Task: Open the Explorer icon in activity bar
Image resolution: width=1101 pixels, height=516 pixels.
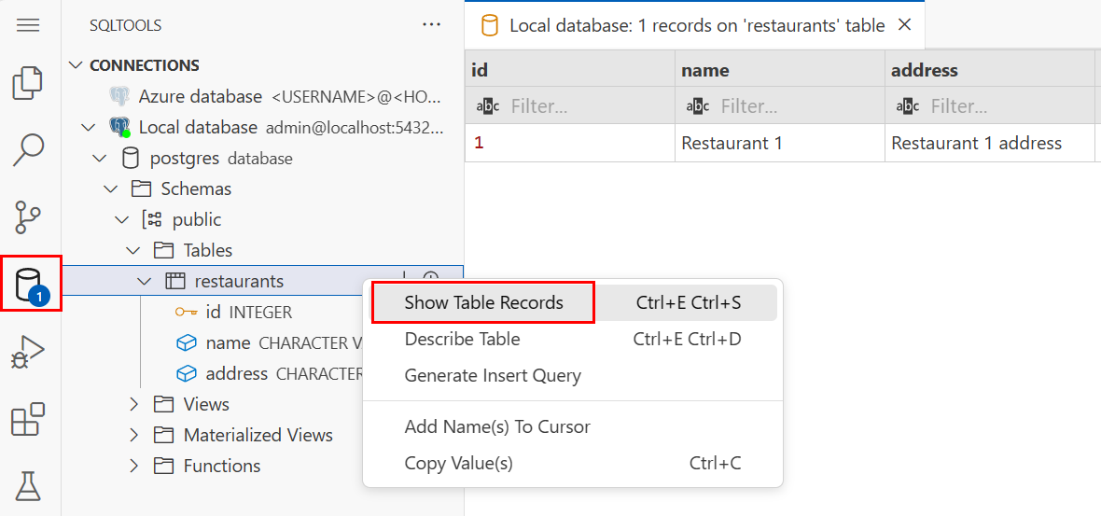Action: tap(28, 83)
